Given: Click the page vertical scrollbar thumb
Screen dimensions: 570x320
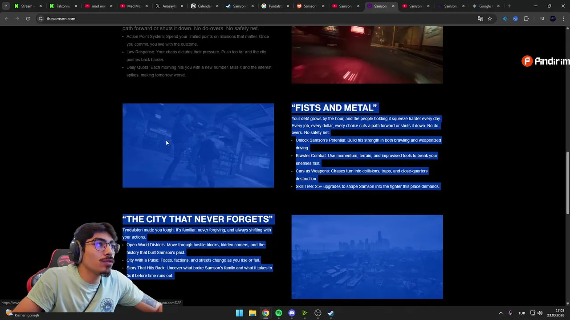Looking at the screenshot, I should pyautogui.click(x=567, y=182).
